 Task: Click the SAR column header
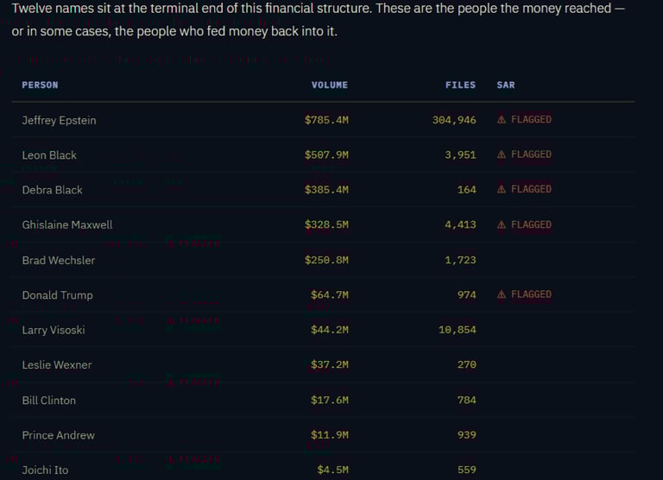tap(506, 85)
